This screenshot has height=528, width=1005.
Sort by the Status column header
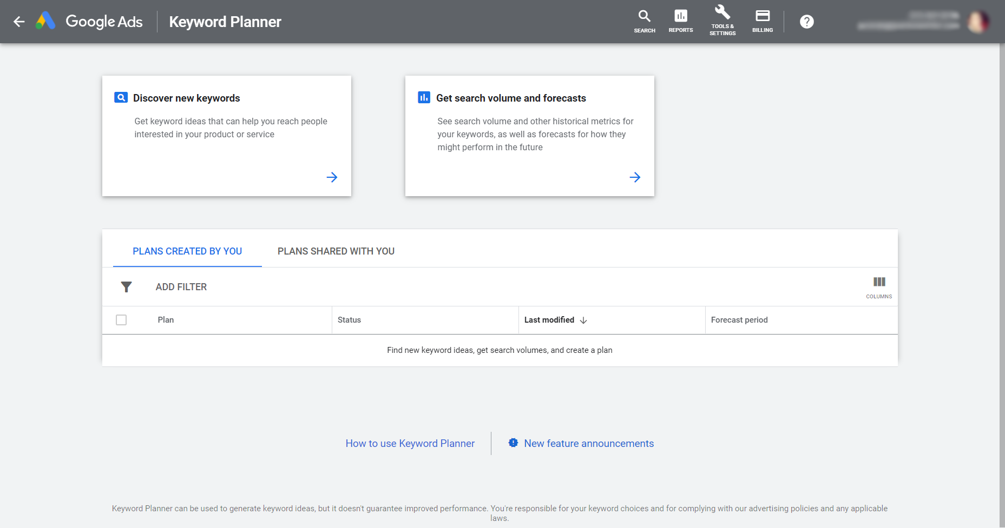coord(349,320)
